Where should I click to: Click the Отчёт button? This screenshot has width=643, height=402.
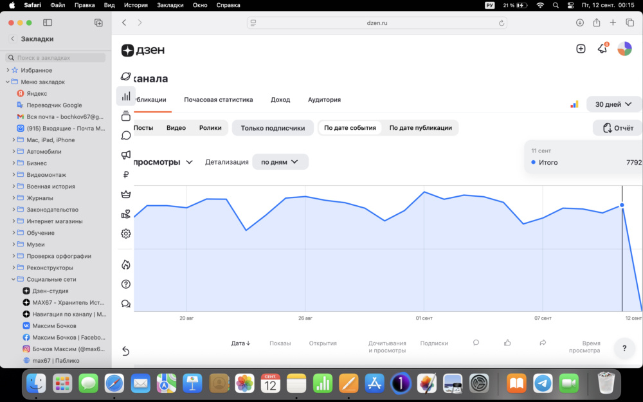coord(617,128)
